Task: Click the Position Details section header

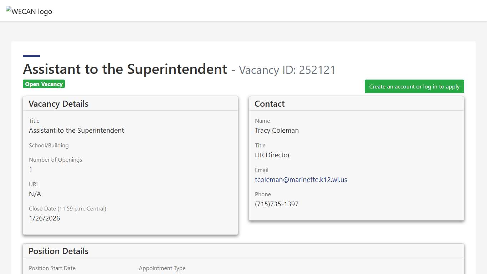Action: (x=58, y=251)
